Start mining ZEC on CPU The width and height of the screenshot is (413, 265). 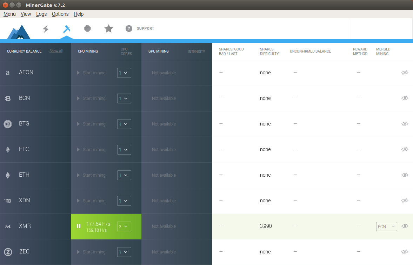click(91, 252)
